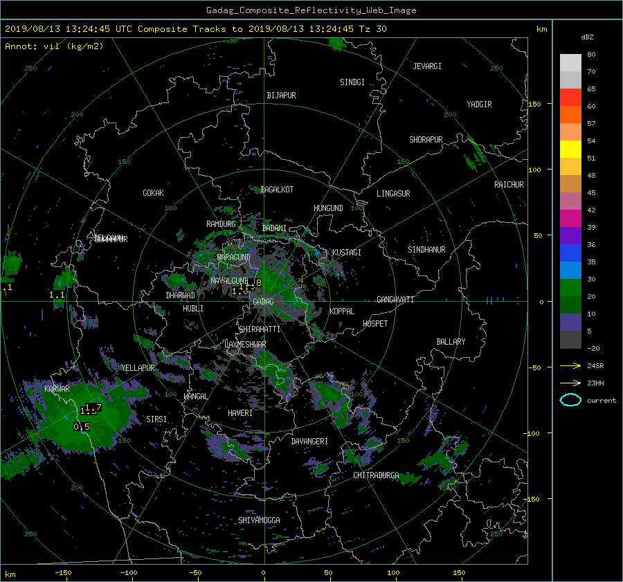Click the orange 57 dBZ legend swatch
Image resolution: width=623 pixels, height=582 pixels.
click(570, 115)
